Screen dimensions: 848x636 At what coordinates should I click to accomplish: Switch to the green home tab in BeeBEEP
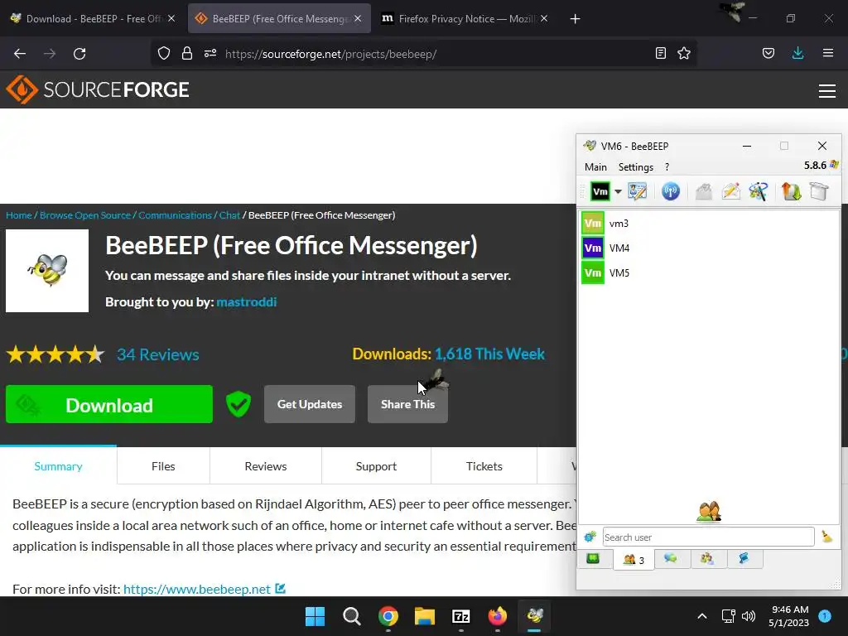(x=593, y=559)
